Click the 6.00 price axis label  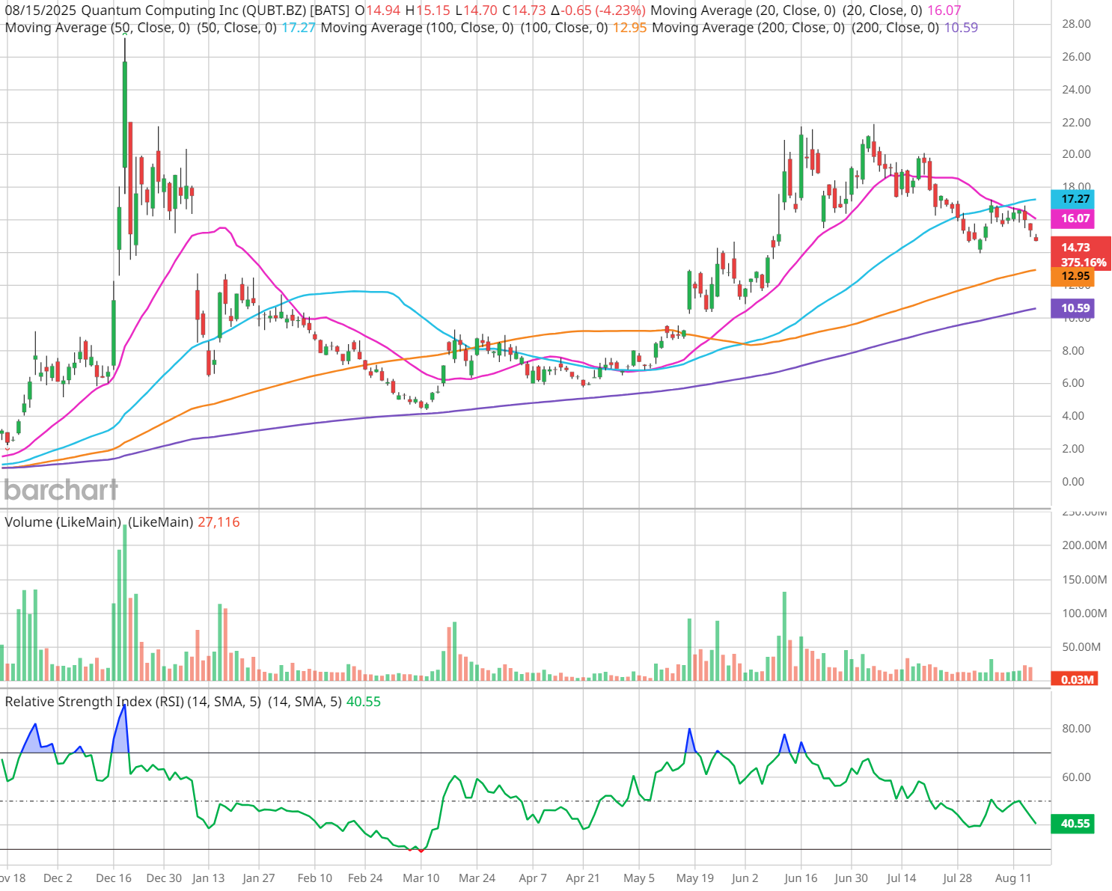(1073, 383)
